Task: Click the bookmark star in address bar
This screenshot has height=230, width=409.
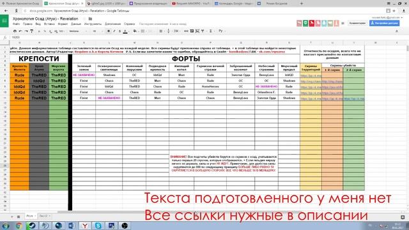Action: 394,11
